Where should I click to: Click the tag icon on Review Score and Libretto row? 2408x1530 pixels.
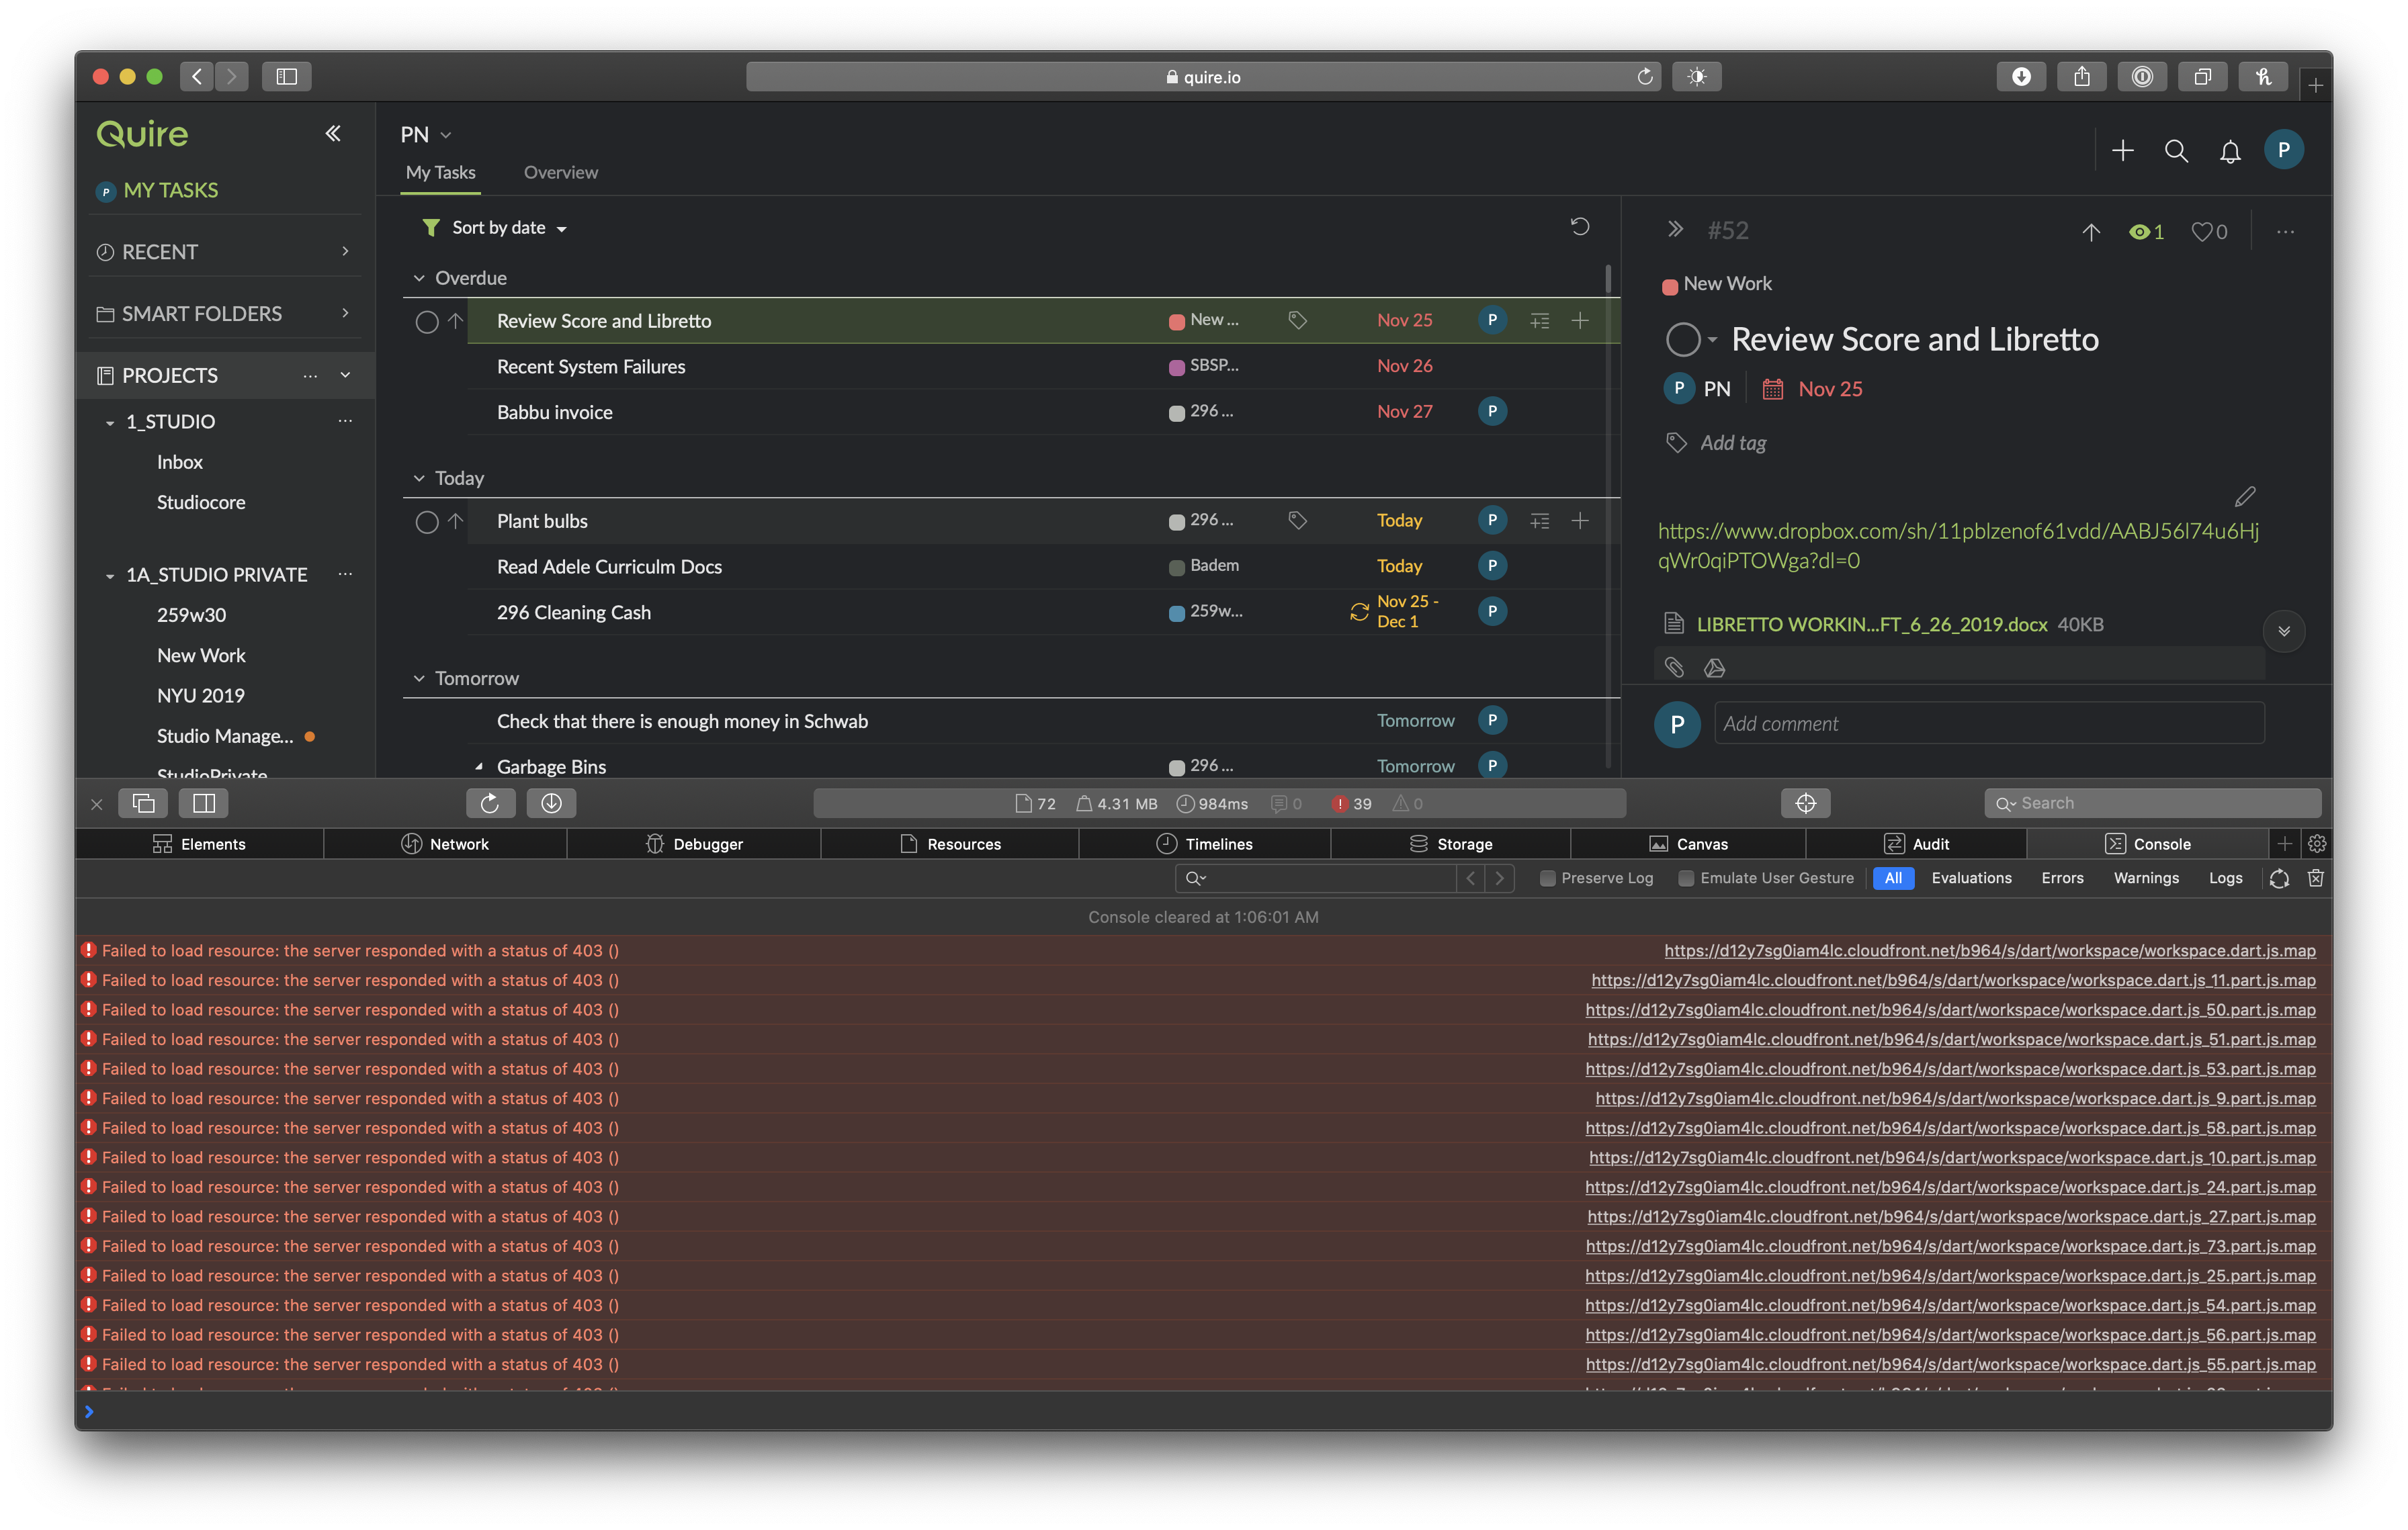click(x=1297, y=320)
